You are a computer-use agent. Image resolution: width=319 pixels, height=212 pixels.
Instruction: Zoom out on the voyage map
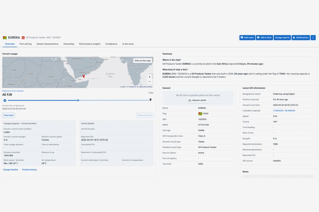[x=150, y=81]
